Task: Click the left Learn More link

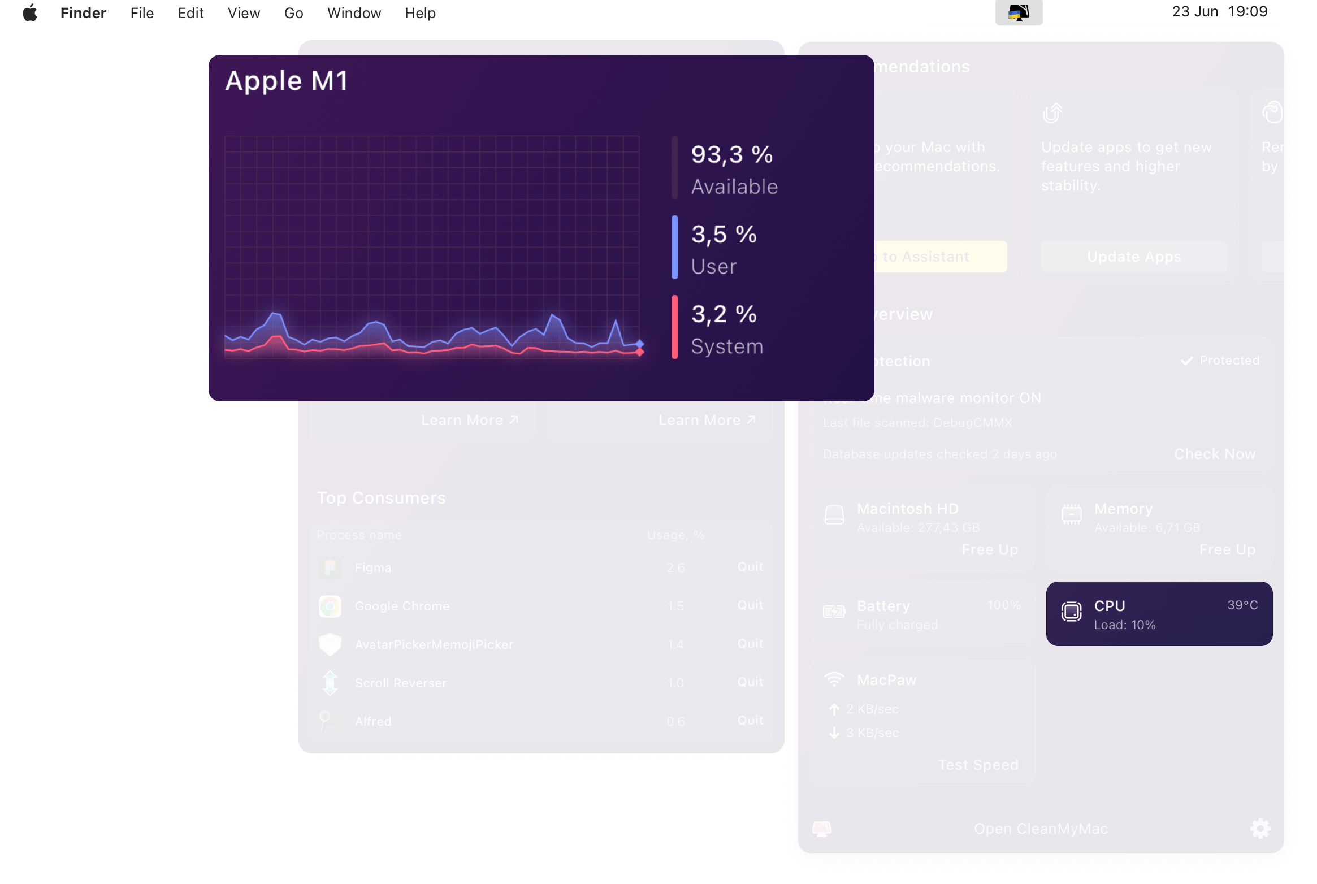Action: [x=470, y=420]
